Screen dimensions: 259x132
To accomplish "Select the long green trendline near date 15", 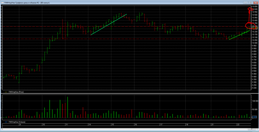I will point(109,24).
